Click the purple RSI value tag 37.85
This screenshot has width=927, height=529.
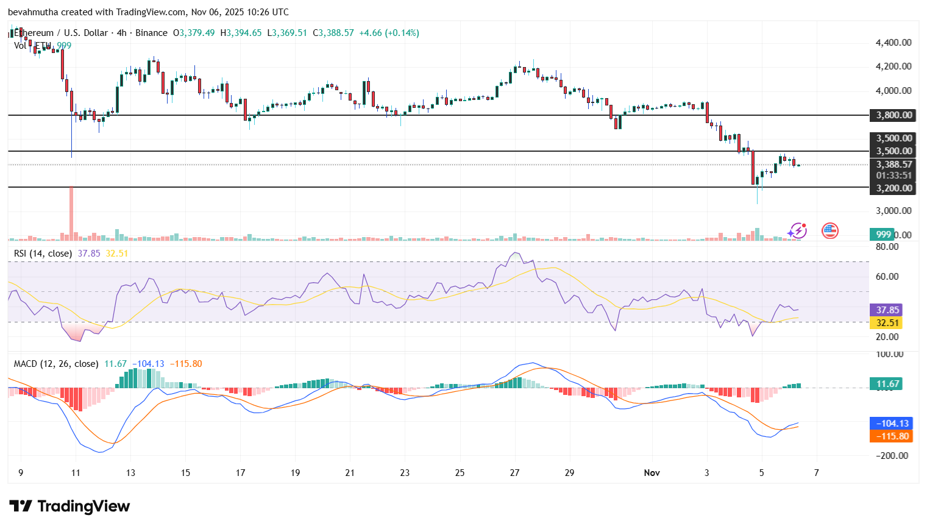point(885,310)
